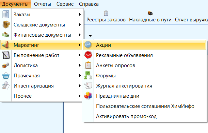The width and height of the screenshot is (208, 133).
Task: Choose Рекламные объявления menu entry
Action: coord(144,55)
